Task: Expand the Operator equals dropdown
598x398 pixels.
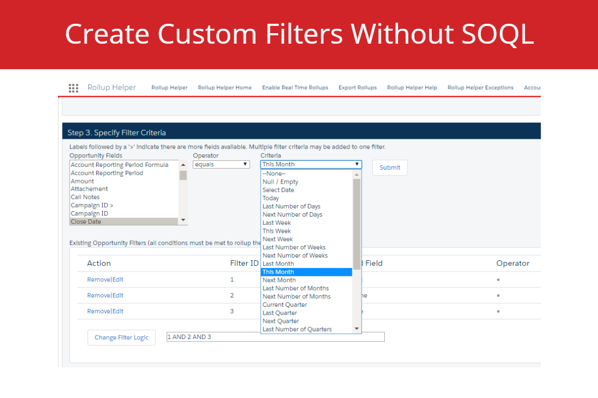Action: coord(221,164)
